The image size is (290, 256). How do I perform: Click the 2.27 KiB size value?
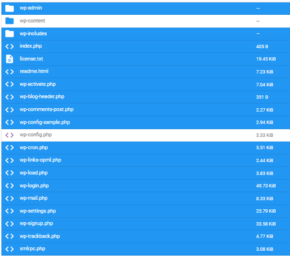click(265, 110)
